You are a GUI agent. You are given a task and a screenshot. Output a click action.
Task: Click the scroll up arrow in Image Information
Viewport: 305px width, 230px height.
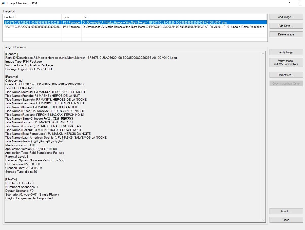263,54
